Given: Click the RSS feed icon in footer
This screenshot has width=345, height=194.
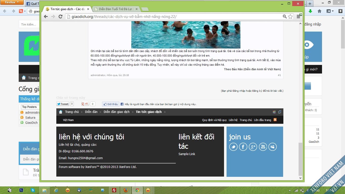Looking at the screenshot, I should [275, 120].
